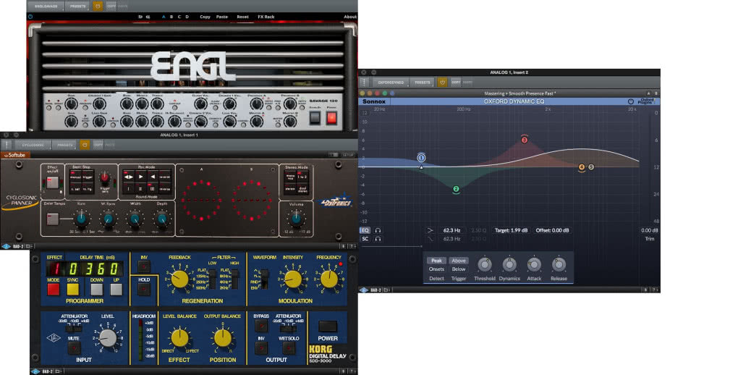This screenshot has height=375, width=738.
Task: Toggle red Power switch on ENGL Savage amp
Action: point(332,117)
